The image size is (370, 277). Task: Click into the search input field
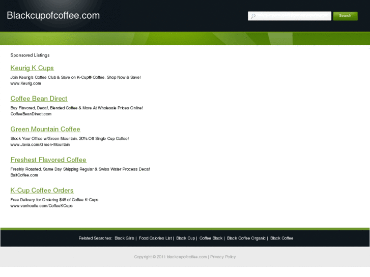pos(290,16)
